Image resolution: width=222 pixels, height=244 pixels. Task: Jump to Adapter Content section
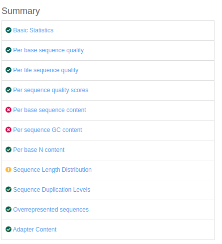(x=35, y=230)
